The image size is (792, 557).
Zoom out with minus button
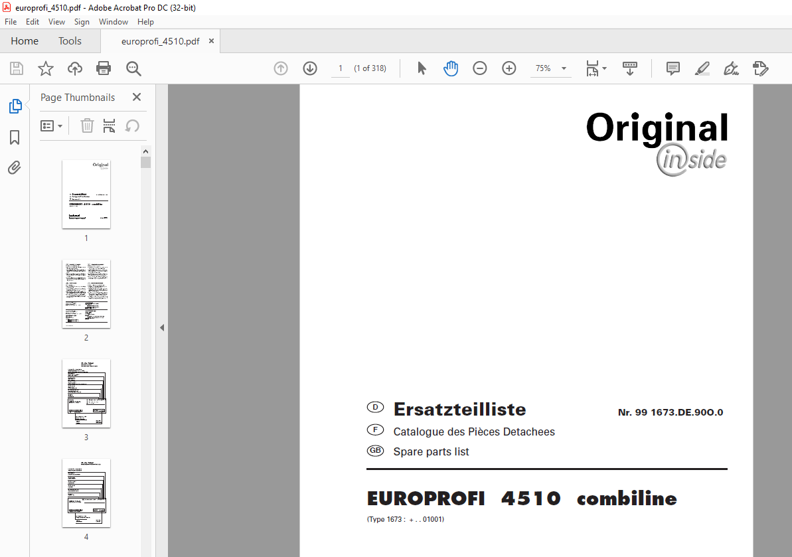pyautogui.click(x=480, y=68)
